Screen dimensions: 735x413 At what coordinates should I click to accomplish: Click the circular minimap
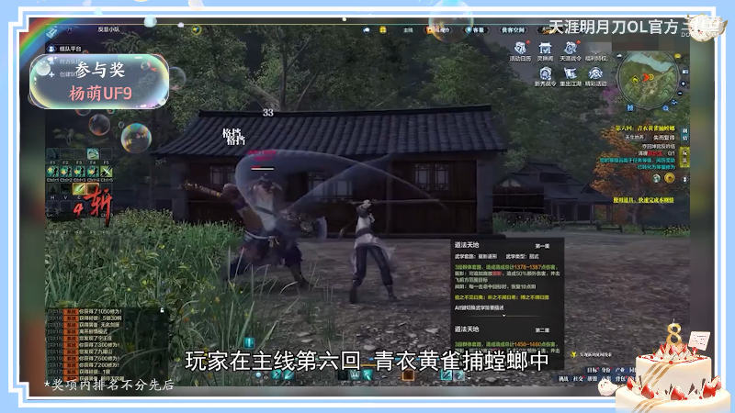click(648, 80)
